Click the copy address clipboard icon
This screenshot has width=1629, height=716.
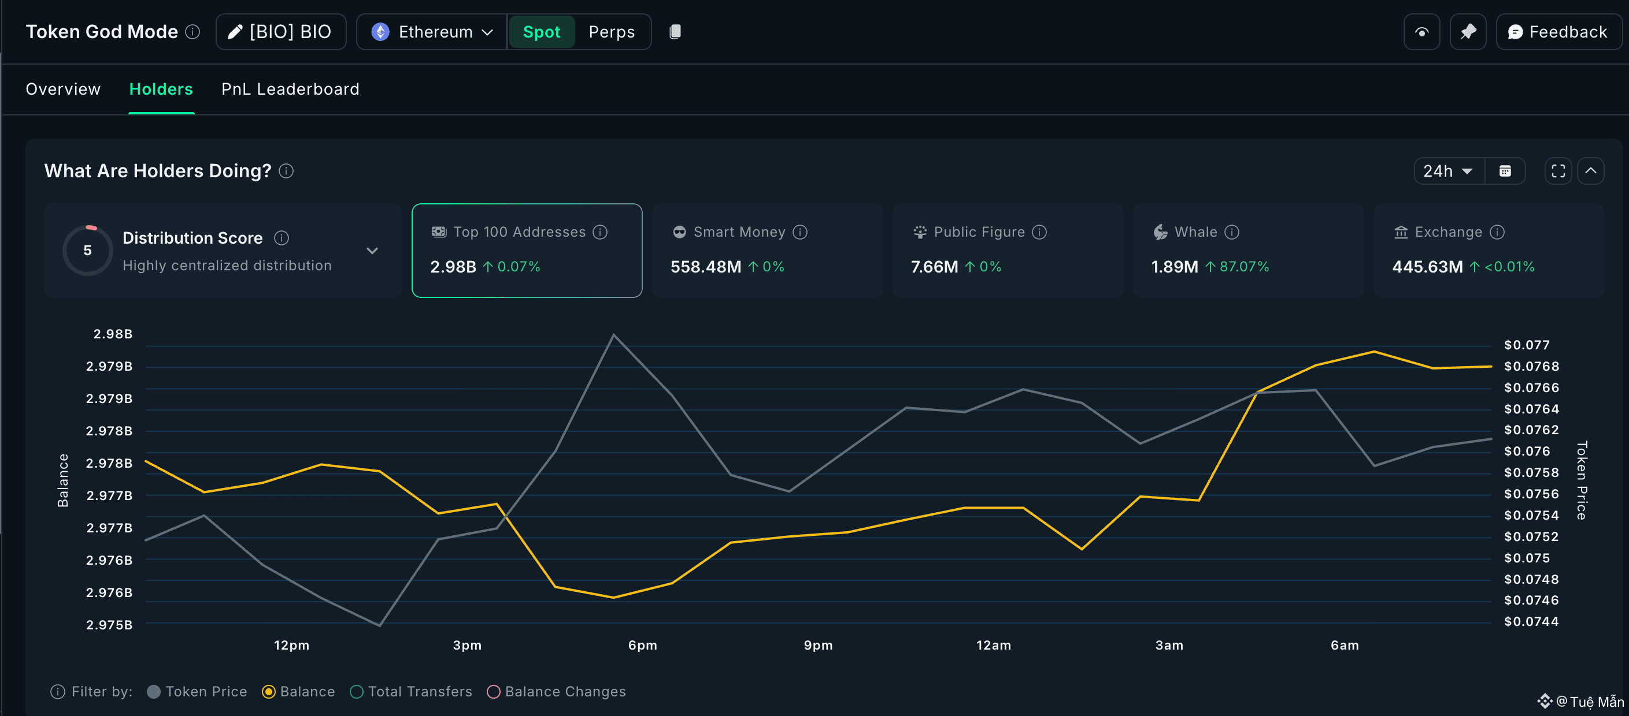[x=675, y=32]
